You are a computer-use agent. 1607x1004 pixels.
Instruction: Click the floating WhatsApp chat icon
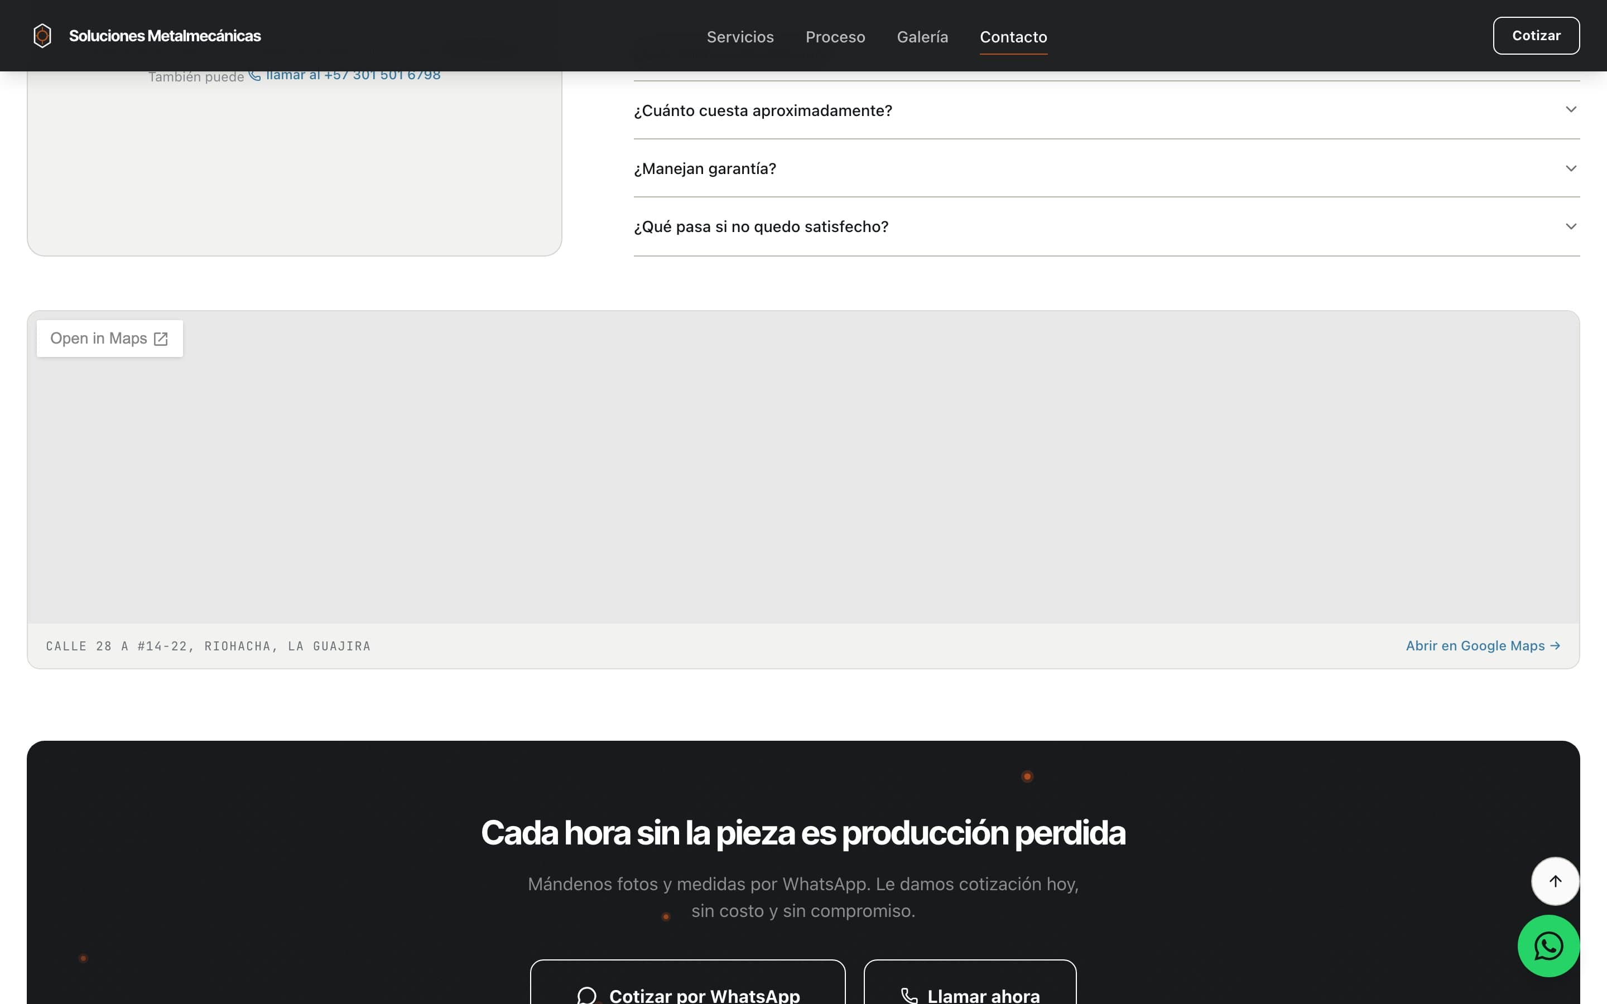pos(1548,945)
